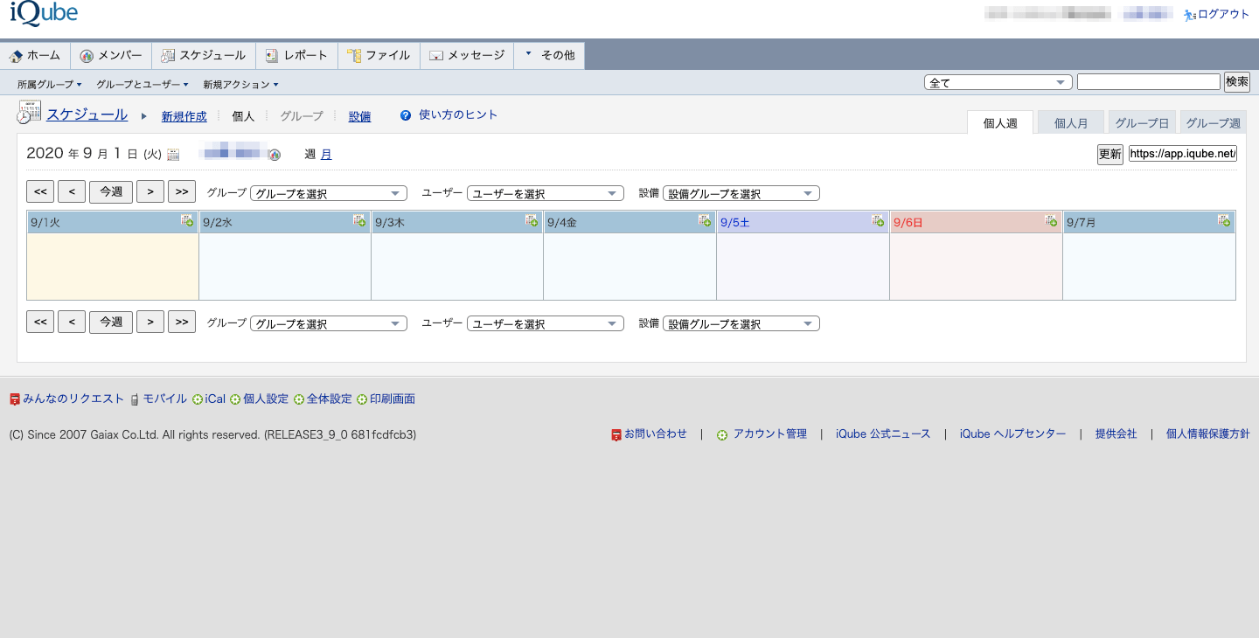The width and height of the screenshot is (1259, 638).
Task: Switch to the グループ日 tab
Action: click(1142, 123)
